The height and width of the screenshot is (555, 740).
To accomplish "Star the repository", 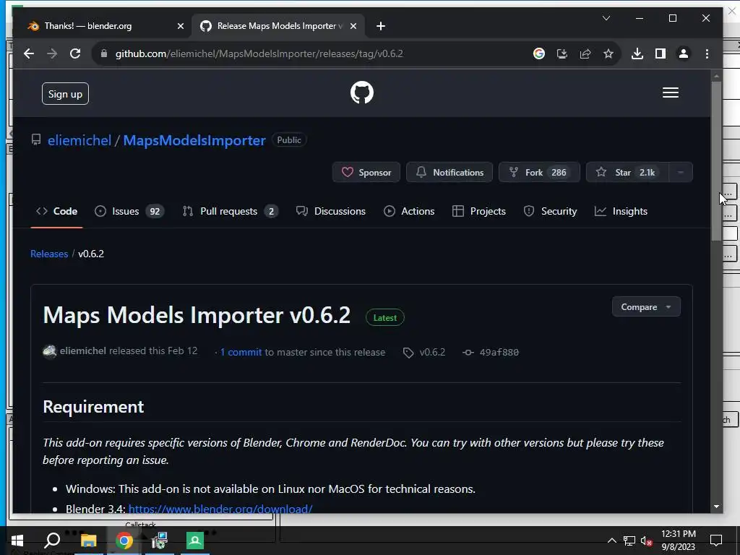I will (x=627, y=172).
